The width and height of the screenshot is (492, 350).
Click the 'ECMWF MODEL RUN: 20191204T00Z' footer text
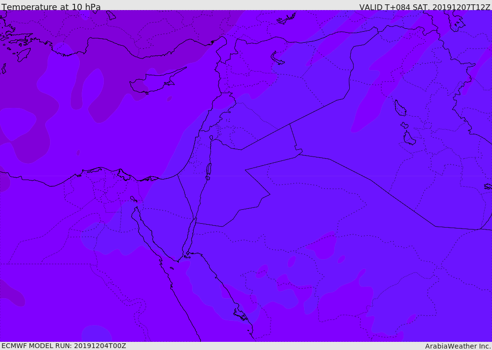pos(64,346)
